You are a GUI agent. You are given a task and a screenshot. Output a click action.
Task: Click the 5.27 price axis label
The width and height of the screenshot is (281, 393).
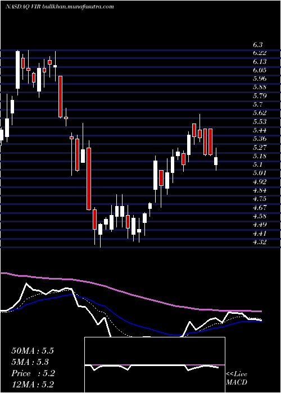click(x=260, y=147)
